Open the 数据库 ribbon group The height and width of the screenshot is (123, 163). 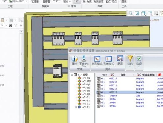click(x=45, y=6)
